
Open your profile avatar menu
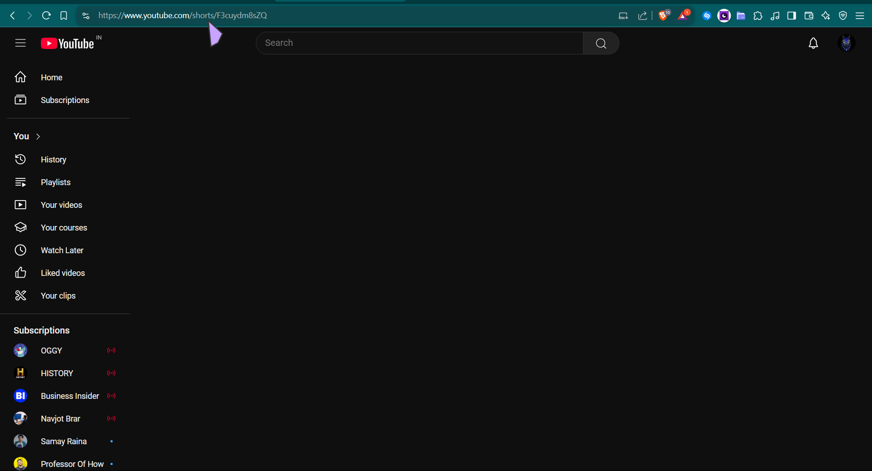pyautogui.click(x=846, y=43)
